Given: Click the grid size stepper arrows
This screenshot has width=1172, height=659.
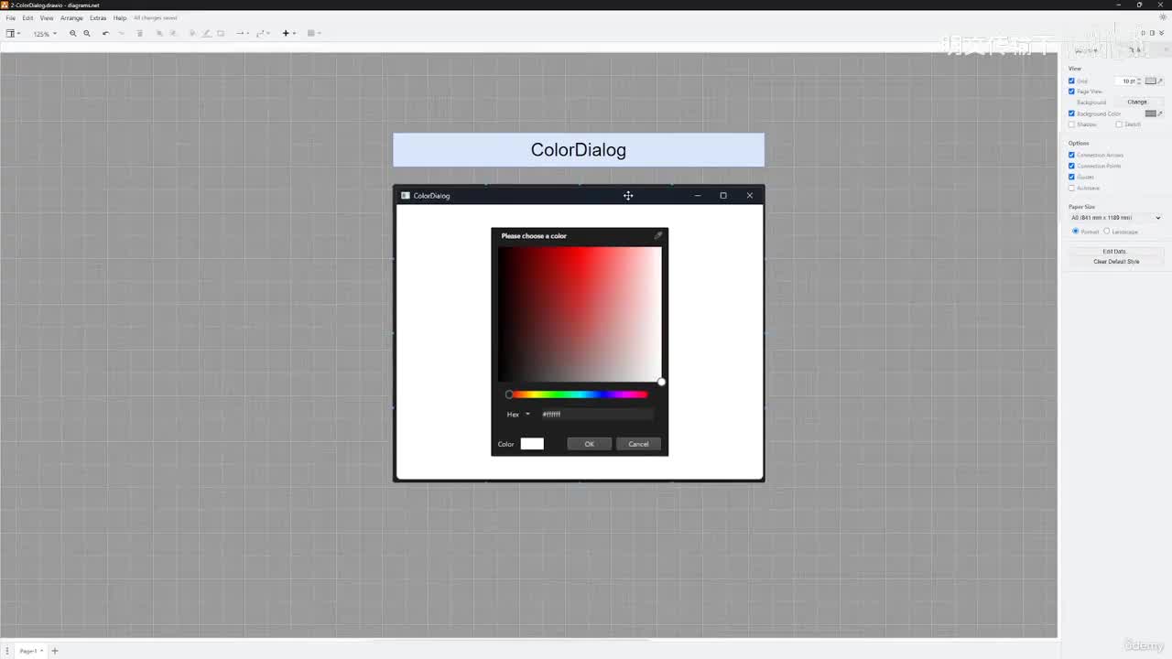Looking at the screenshot, I should point(1139,81).
